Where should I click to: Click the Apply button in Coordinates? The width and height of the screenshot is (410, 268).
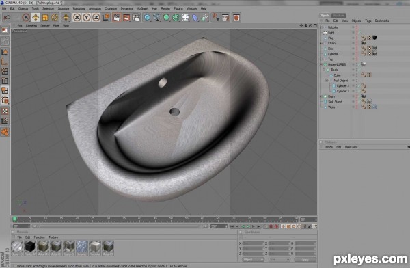tap(305, 260)
